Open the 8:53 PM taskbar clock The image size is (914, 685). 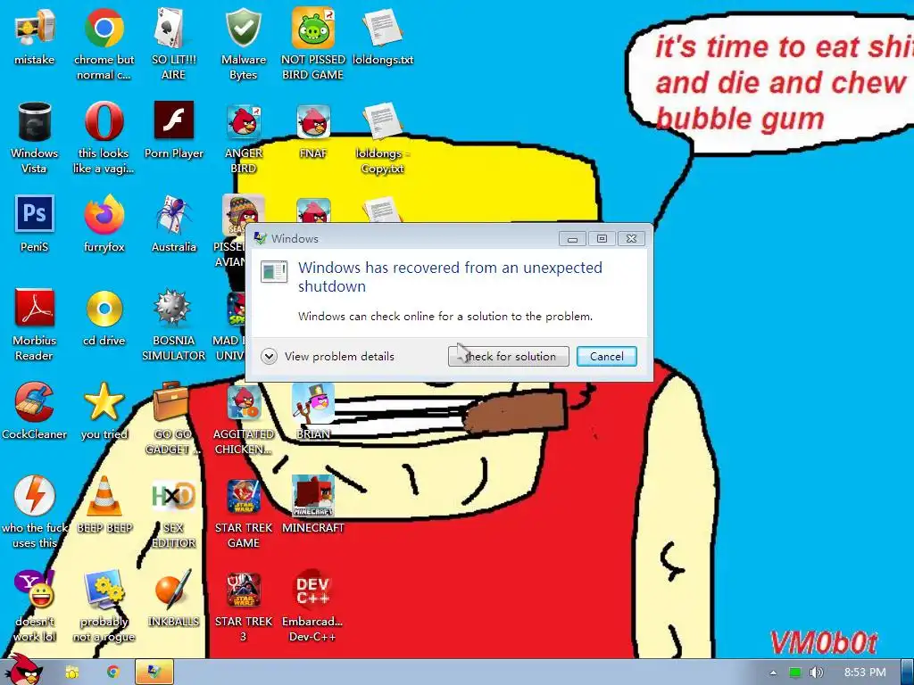(865, 673)
